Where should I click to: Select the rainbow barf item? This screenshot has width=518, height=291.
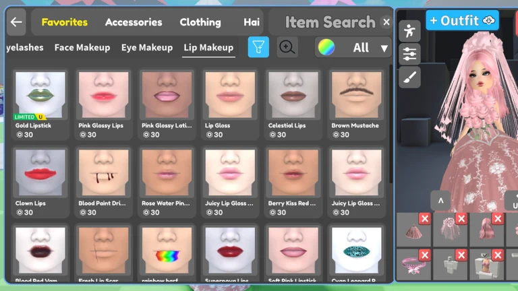click(167, 253)
